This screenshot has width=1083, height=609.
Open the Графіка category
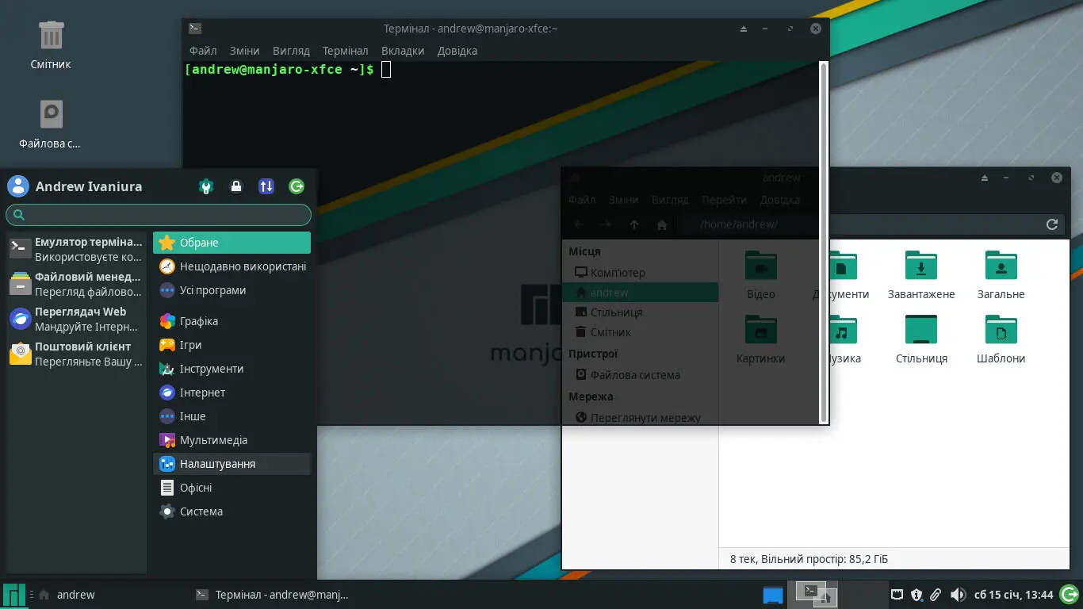232,321
